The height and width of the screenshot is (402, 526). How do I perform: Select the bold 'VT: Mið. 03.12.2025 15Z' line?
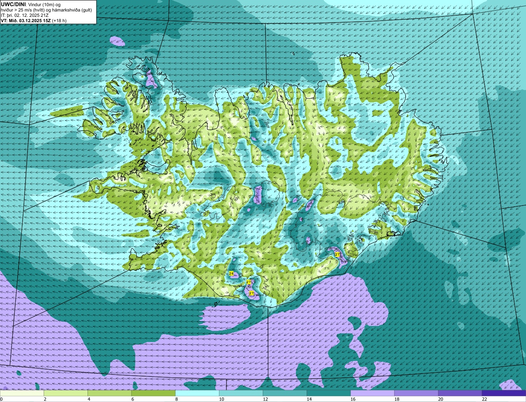coord(25,20)
